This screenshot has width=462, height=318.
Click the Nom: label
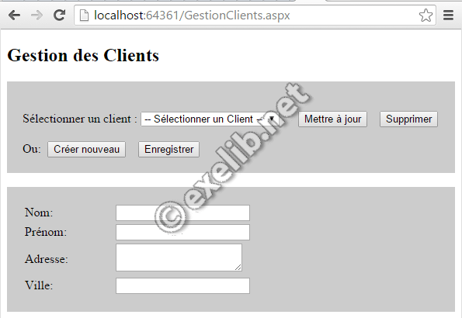point(39,213)
